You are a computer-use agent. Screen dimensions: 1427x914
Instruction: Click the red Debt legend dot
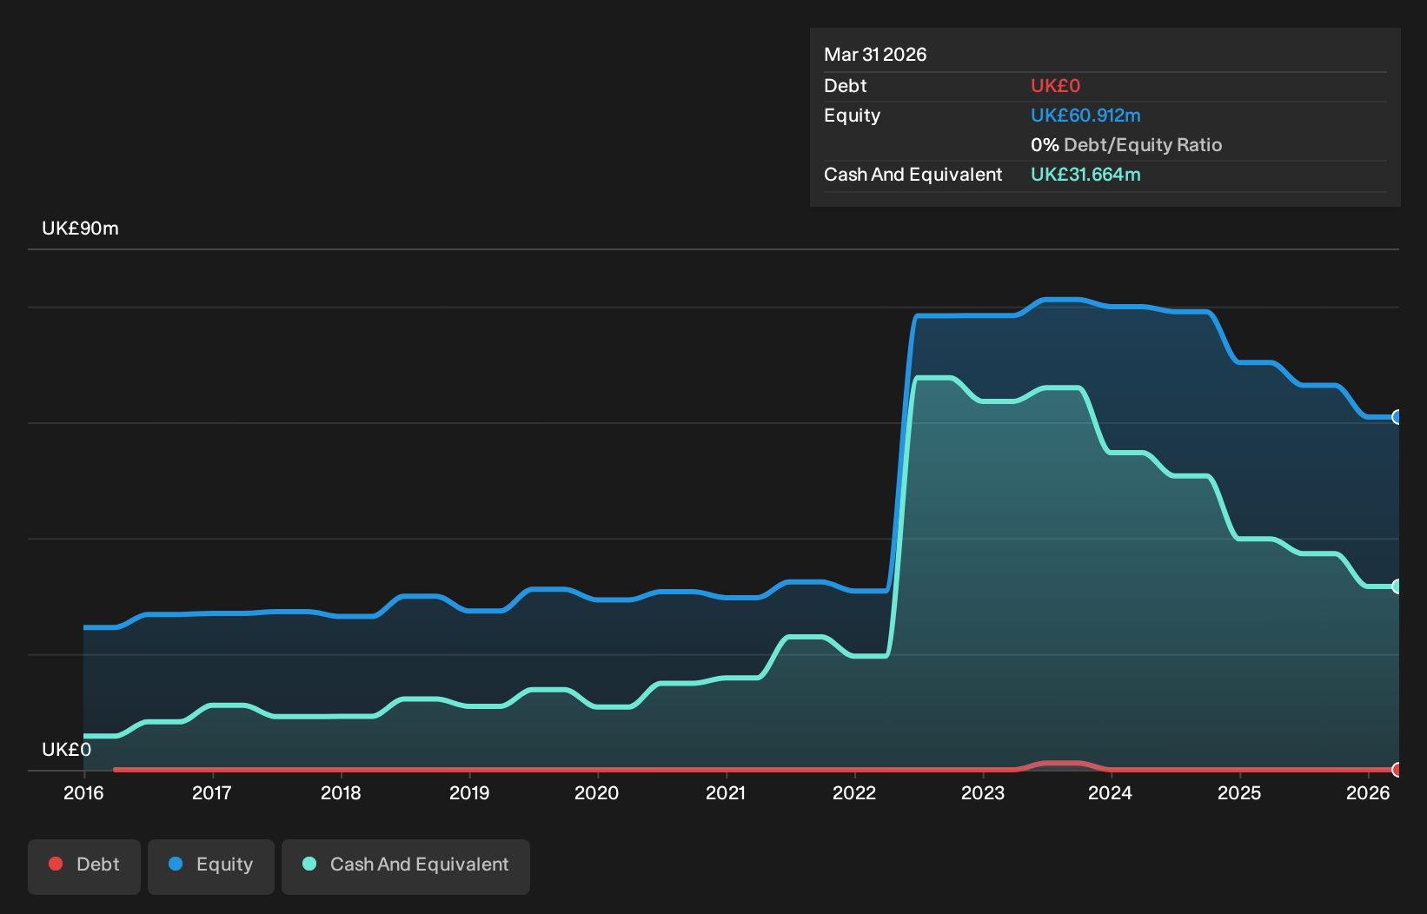56,864
